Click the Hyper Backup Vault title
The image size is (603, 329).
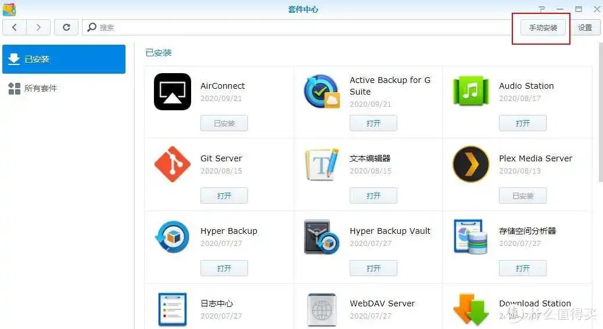pos(390,231)
